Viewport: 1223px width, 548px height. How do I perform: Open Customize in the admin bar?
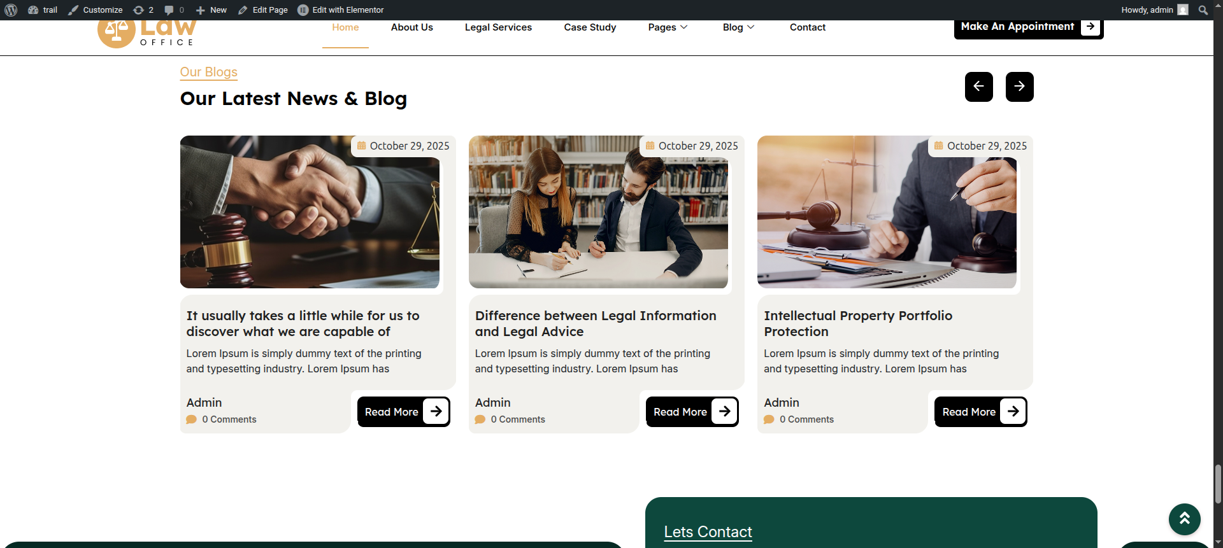(x=96, y=10)
